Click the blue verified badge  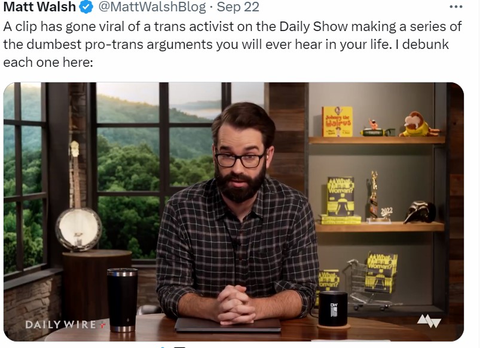pyautogui.click(x=87, y=7)
